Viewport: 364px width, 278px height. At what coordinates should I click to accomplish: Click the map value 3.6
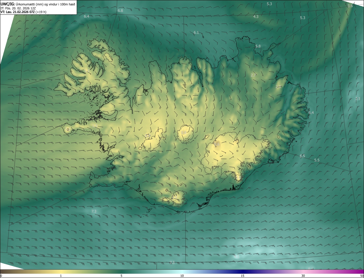tap(350, 6)
